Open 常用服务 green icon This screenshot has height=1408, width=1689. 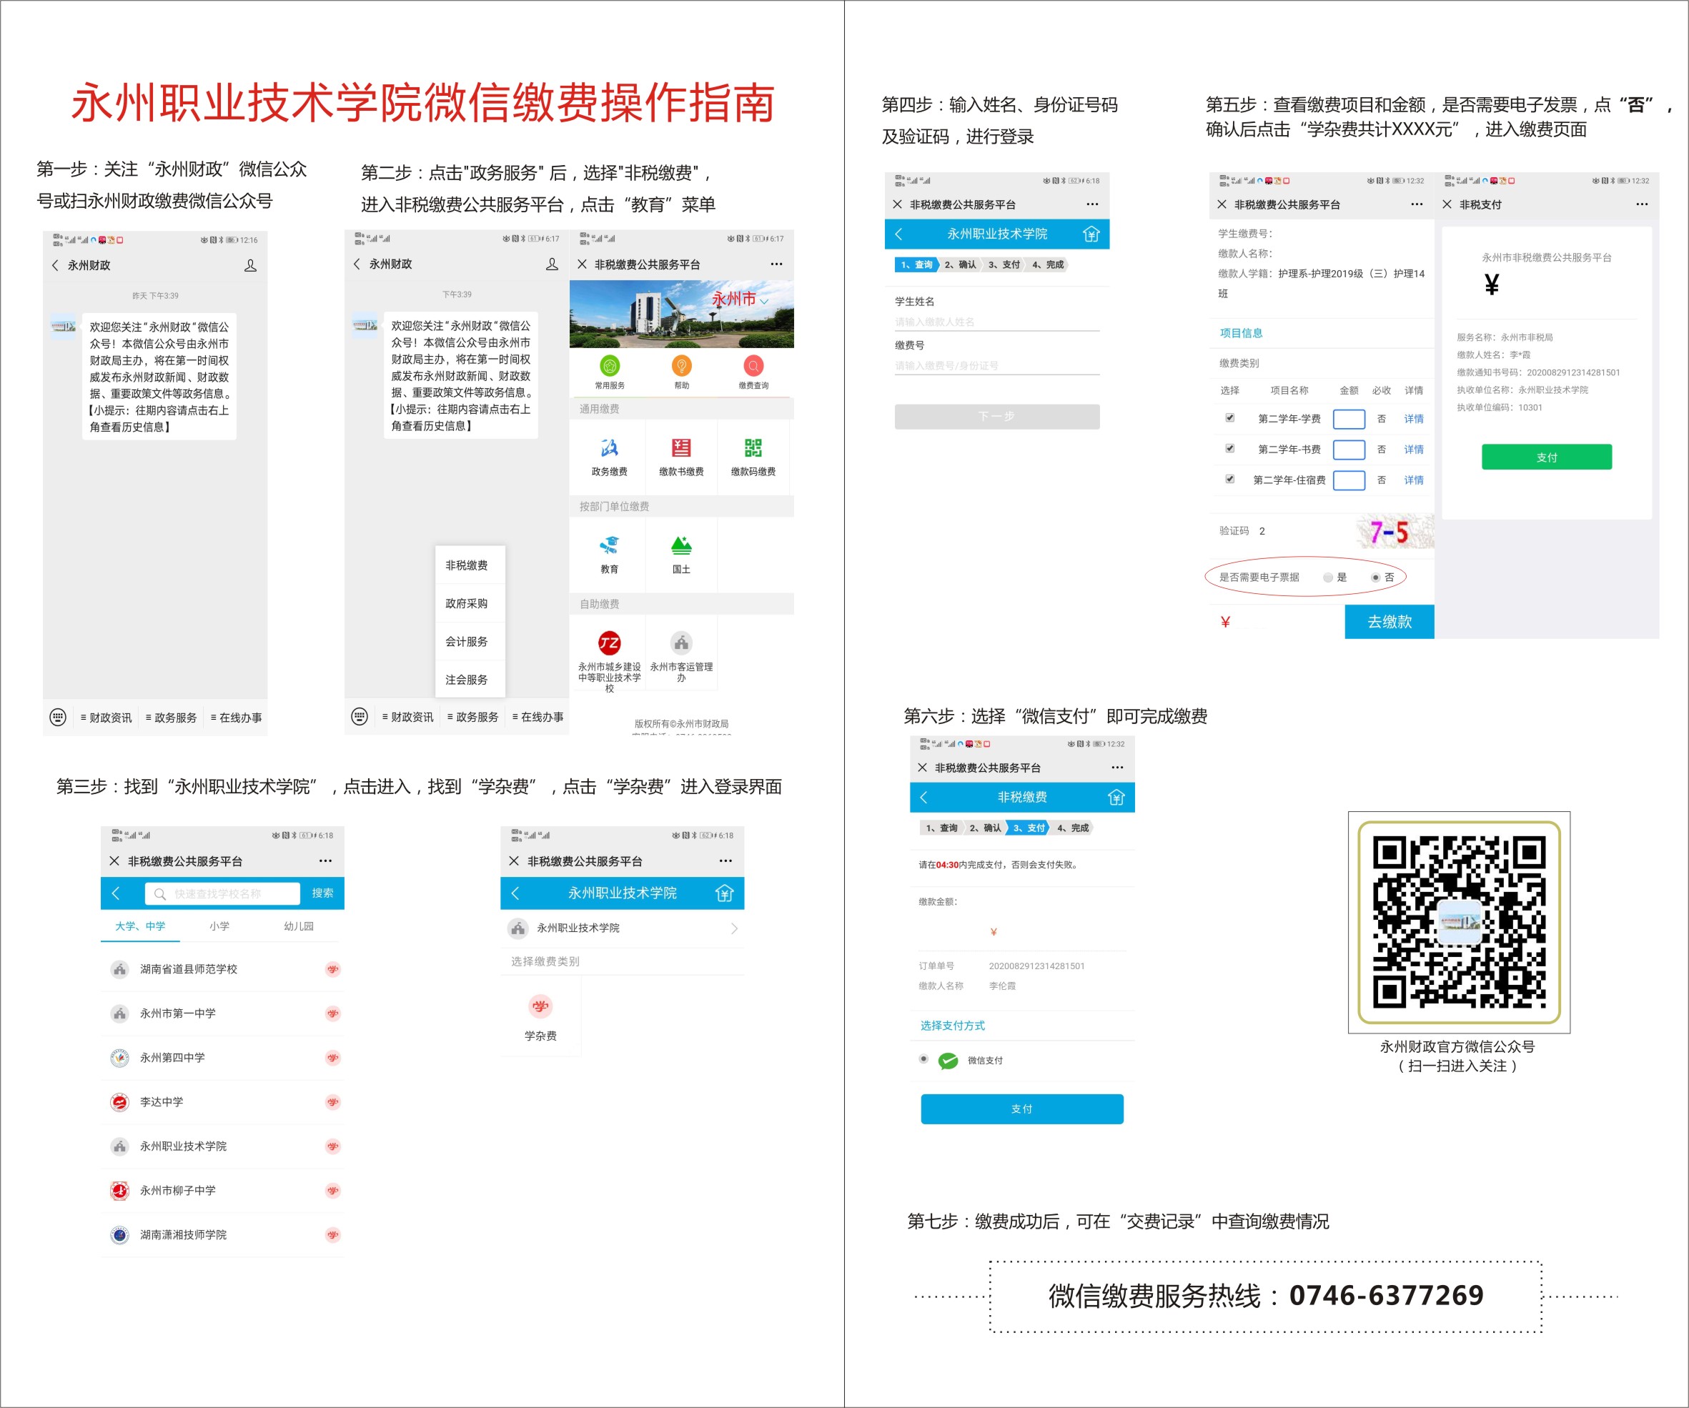coord(610,366)
